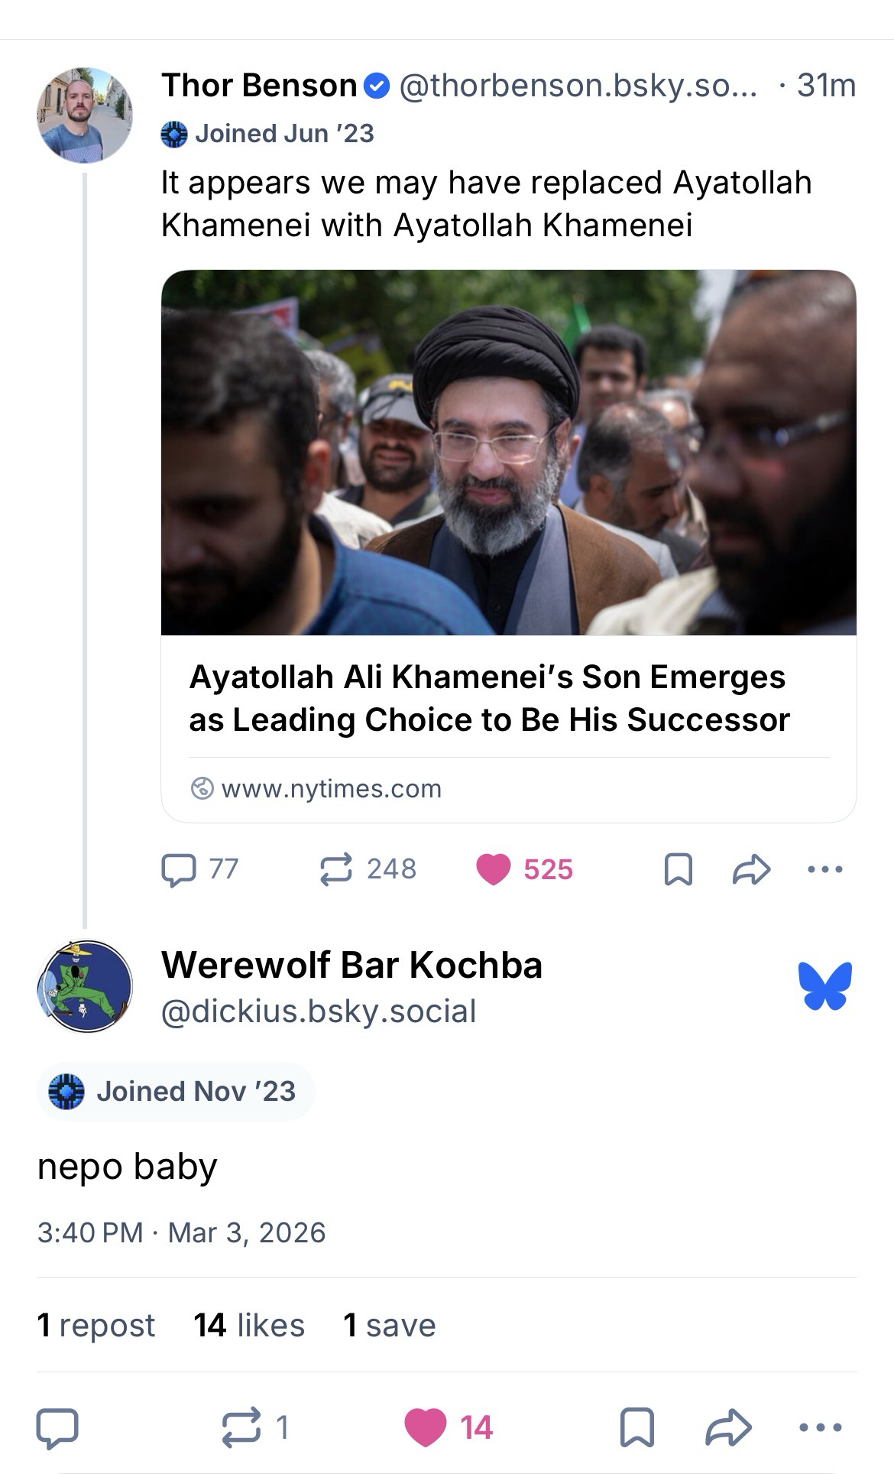View the 14 likes list
The height and width of the screenshot is (1474, 894).
click(249, 1325)
